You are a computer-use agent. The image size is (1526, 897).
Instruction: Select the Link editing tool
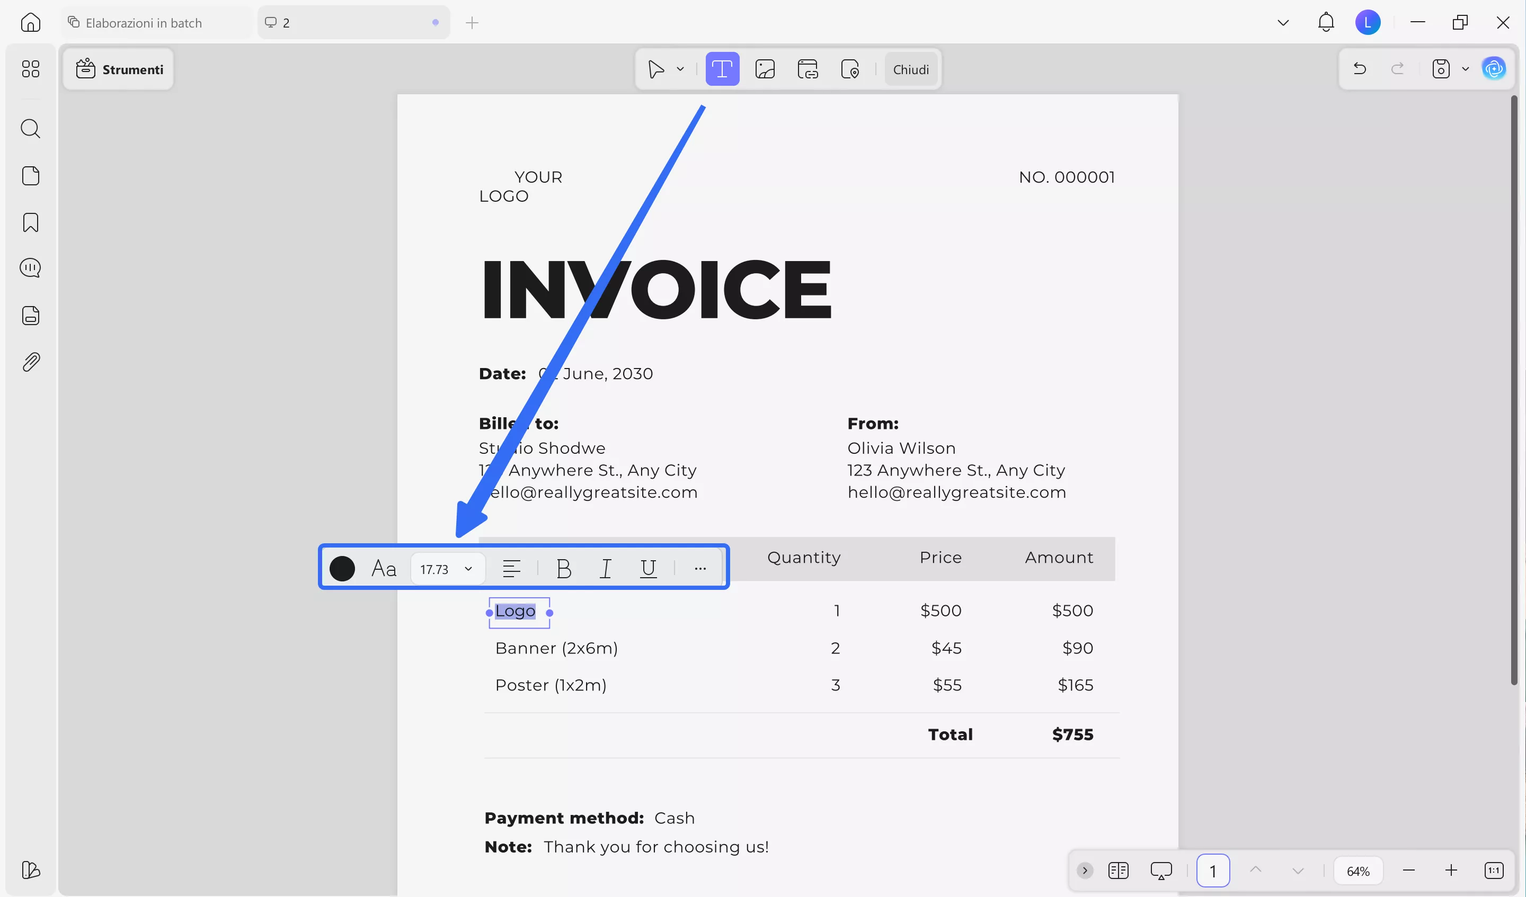(808, 68)
